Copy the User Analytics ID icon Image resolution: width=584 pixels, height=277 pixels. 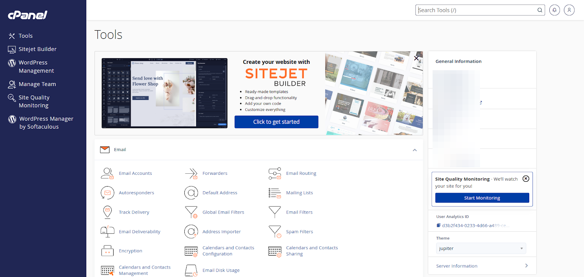tap(438, 225)
